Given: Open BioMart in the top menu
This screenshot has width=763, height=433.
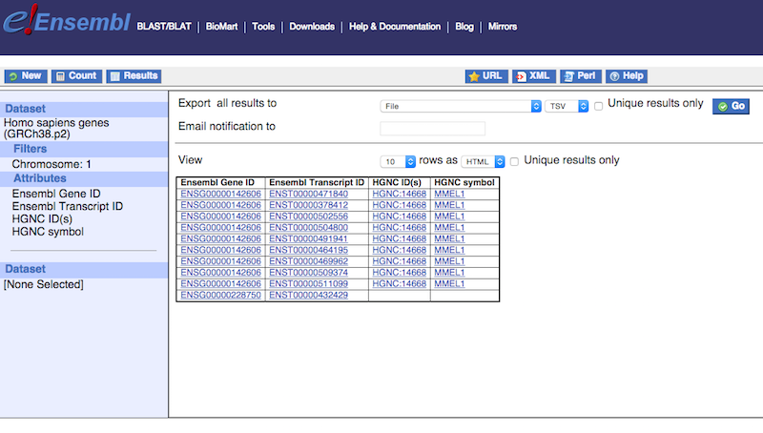Looking at the screenshot, I should (224, 27).
